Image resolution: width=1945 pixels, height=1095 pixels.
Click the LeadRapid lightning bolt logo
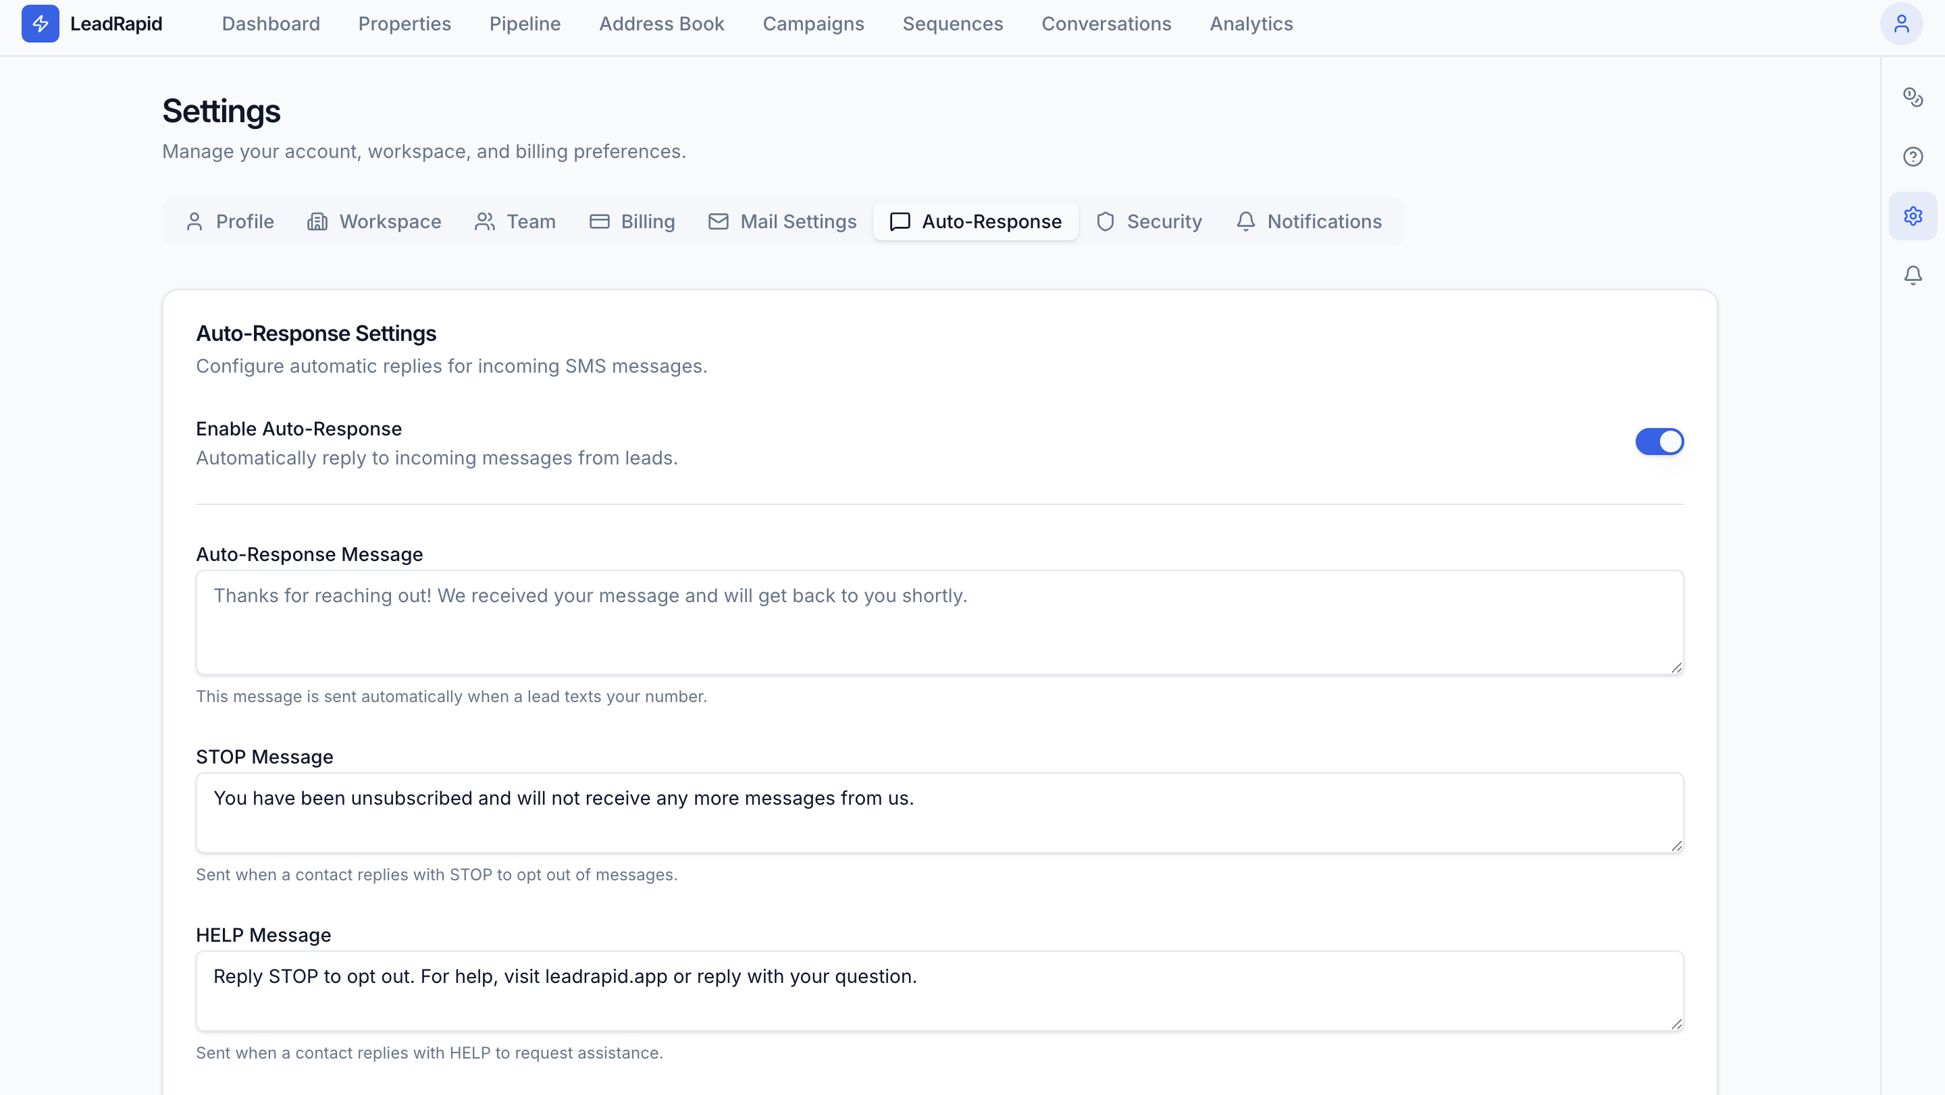(40, 24)
